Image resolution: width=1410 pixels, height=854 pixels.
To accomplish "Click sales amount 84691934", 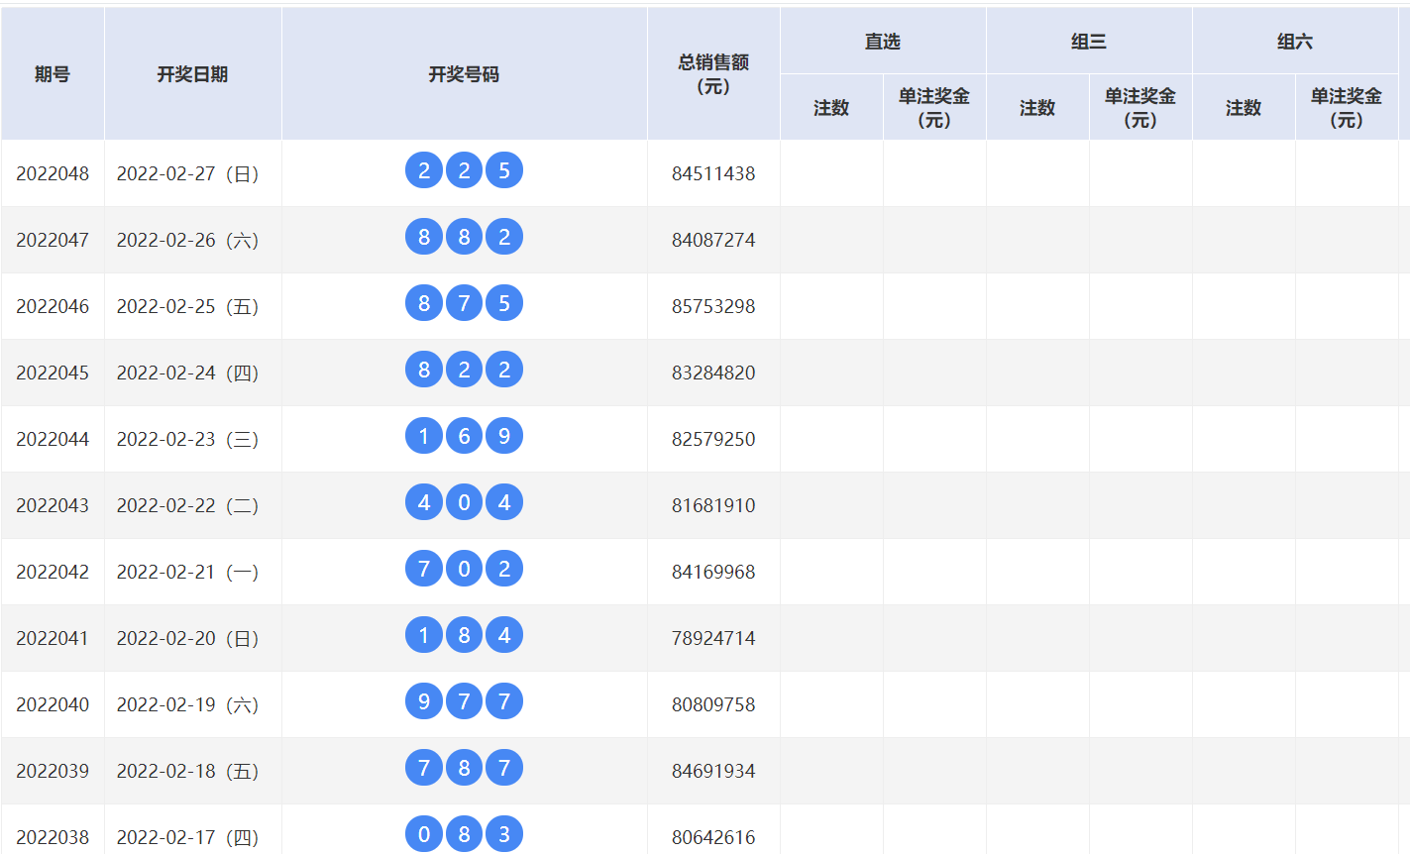I will tap(713, 771).
